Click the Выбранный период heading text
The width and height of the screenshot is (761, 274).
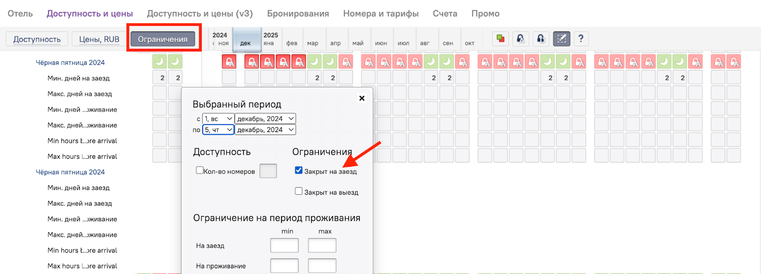click(x=237, y=104)
